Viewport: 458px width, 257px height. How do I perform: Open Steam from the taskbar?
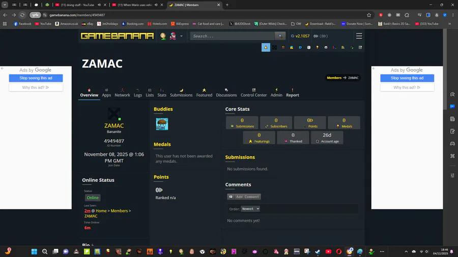[318, 251]
